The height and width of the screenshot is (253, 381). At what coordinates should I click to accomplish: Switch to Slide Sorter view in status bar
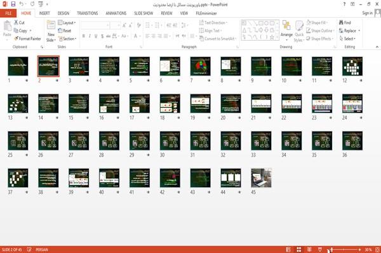299,249
